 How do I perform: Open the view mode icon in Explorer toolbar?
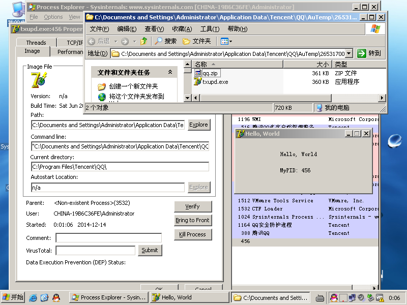[x=224, y=41]
